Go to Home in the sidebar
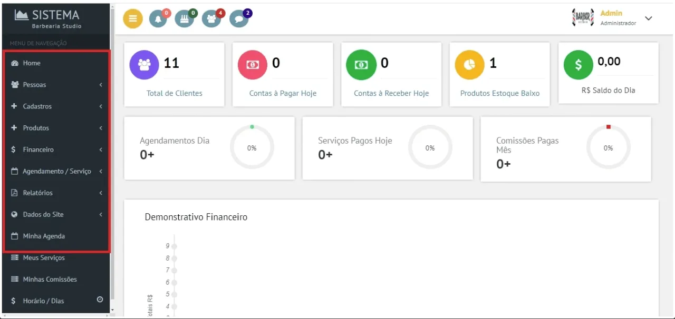The height and width of the screenshot is (319, 675). pyautogui.click(x=56, y=63)
